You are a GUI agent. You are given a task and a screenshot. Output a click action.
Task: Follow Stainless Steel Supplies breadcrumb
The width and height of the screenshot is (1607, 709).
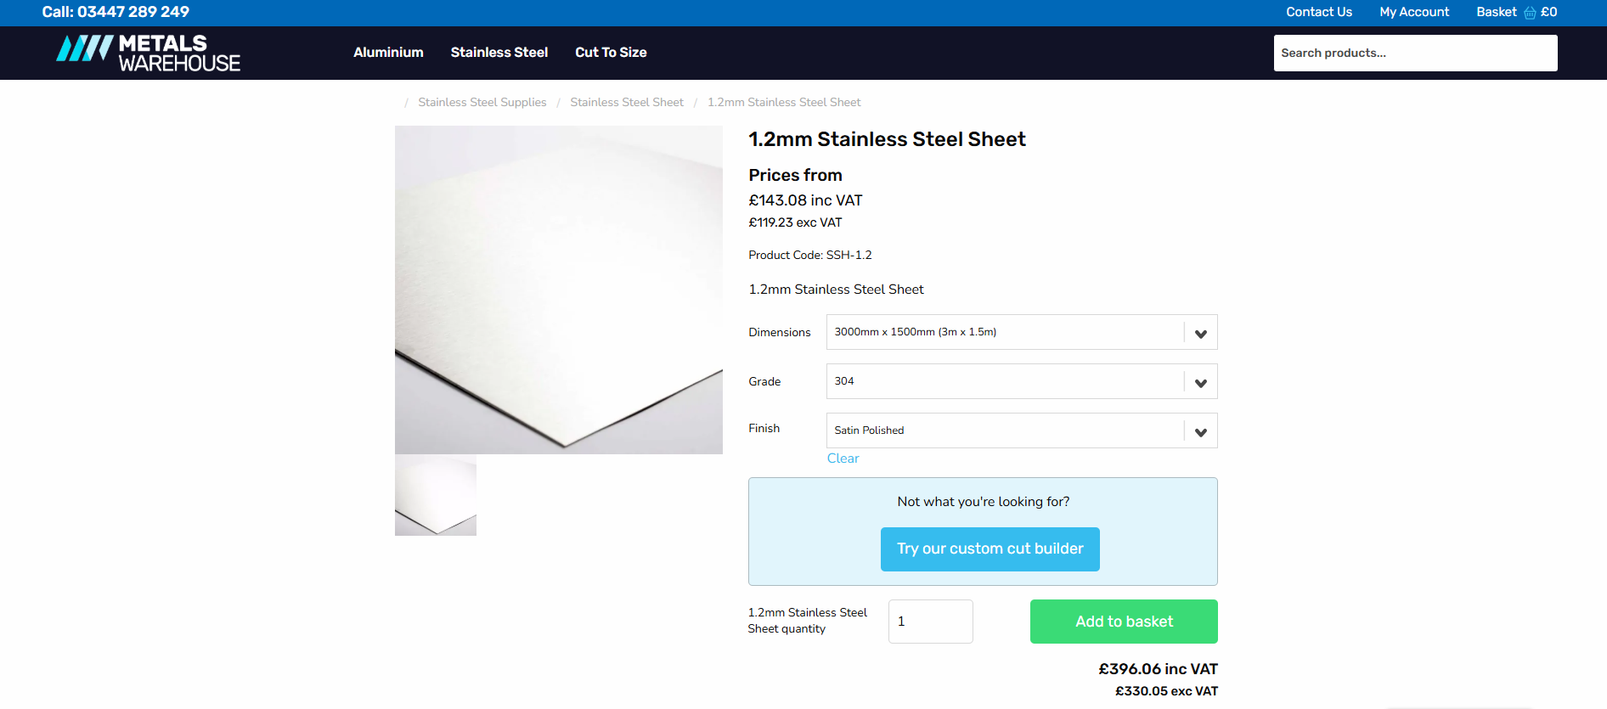[482, 102]
